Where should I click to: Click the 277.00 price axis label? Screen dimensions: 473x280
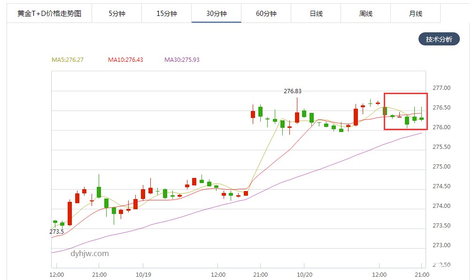point(441,88)
